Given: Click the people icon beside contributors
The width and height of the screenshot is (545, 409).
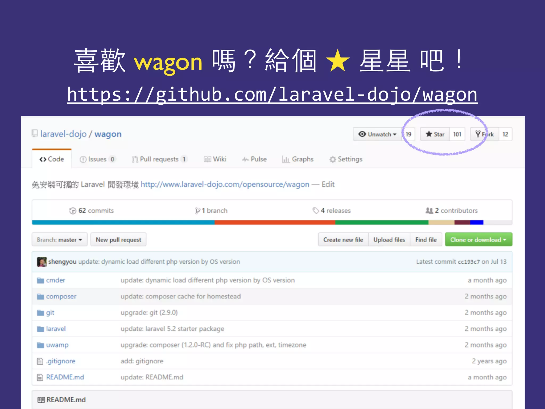Looking at the screenshot, I should 429,211.
